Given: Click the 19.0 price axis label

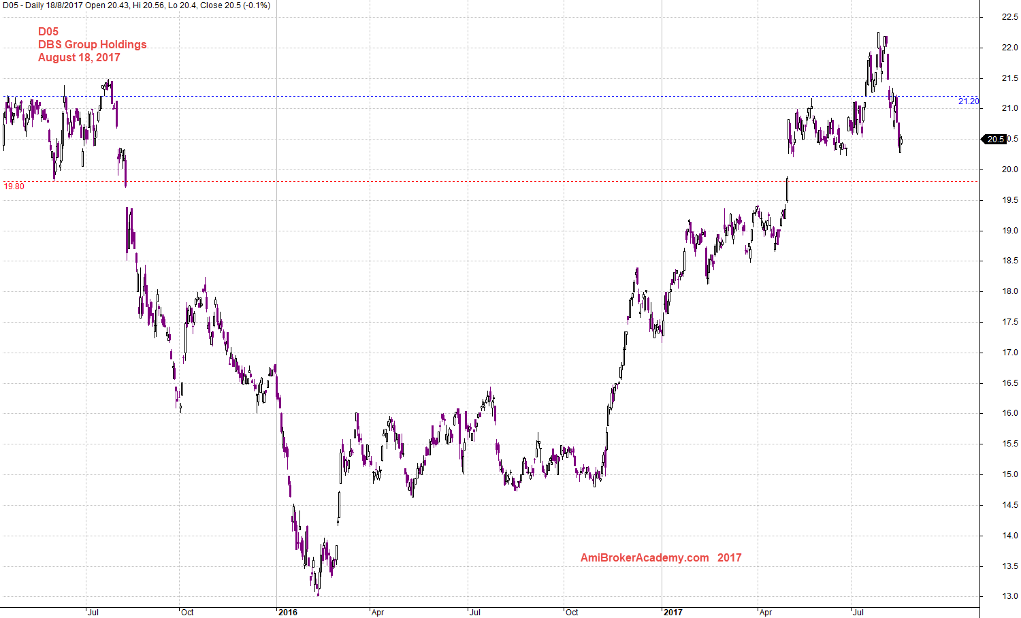Looking at the screenshot, I should pos(1010,231).
